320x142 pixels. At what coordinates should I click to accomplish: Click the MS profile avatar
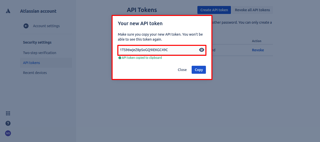(8, 133)
